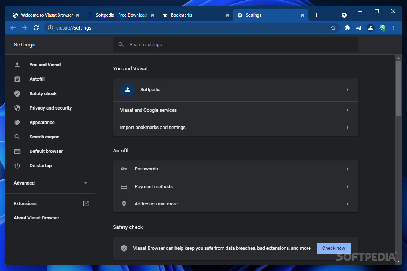The height and width of the screenshot is (271, 407).
Task: Go forward using the forward arrow
Action: (25, 28)
